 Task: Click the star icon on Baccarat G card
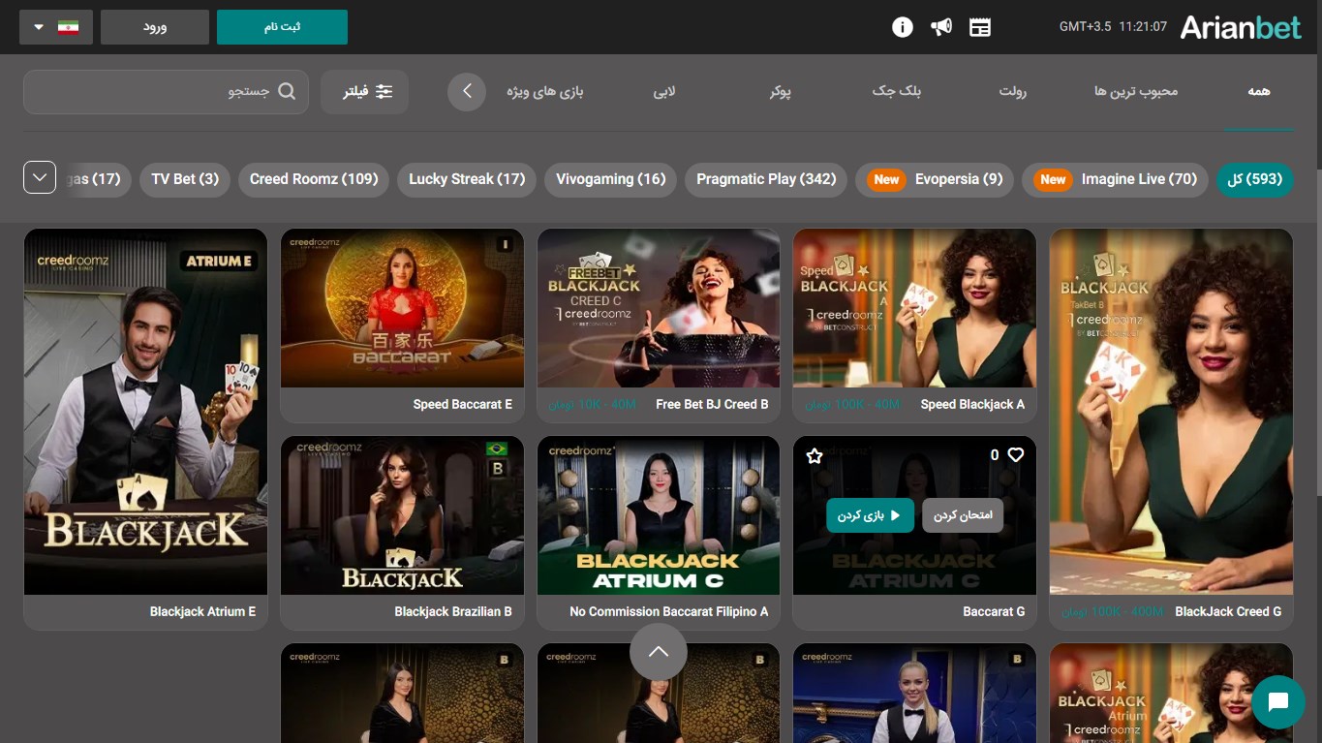[815, 455]
